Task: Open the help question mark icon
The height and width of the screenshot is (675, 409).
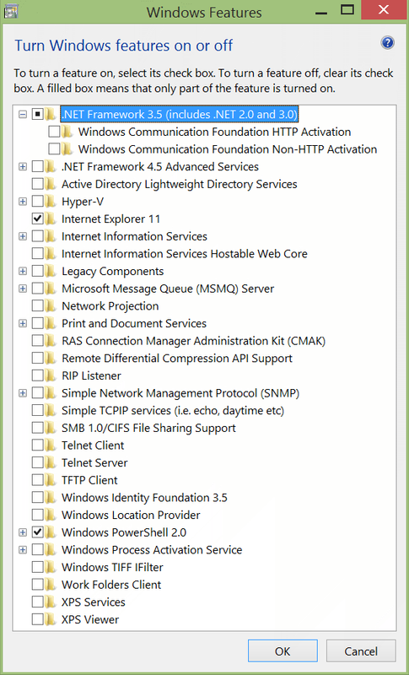Action: pyautogui.click(x=388, y=43)
